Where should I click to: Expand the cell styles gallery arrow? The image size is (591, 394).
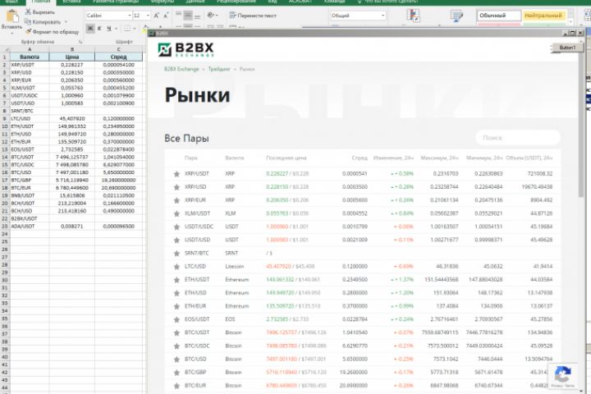coord(572,23)
